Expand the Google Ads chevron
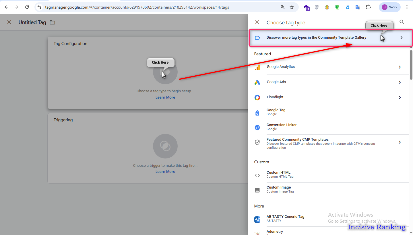 400,82
